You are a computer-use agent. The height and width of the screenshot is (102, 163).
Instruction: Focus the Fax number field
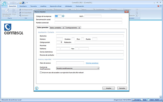84,49
